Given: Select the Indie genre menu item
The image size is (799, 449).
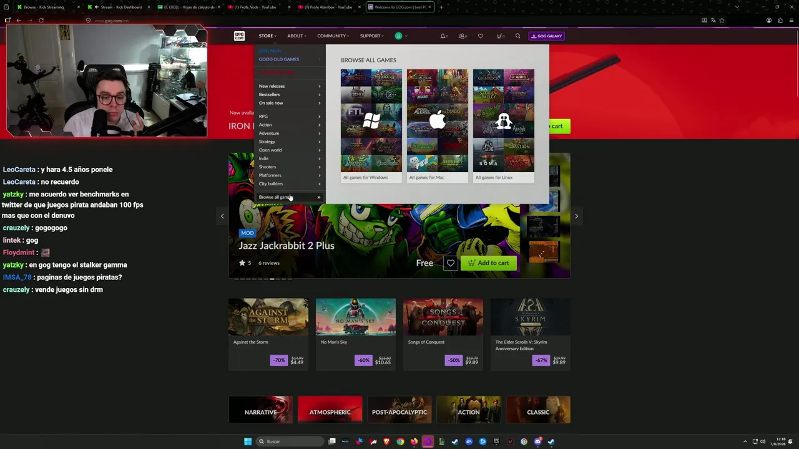Looking at the screenshot, I should [x=290, y=158].
